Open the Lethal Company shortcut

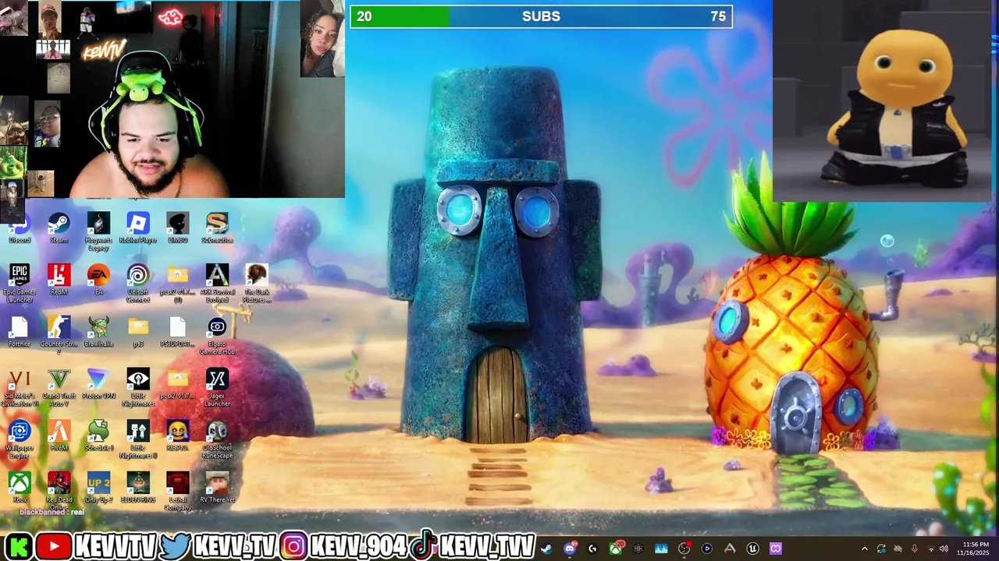pos(177,492)
